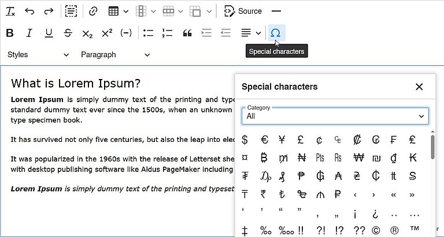The height and width of the screenshot is (237, 444).
Task: Enable strikethrough formatting
Action: coord(68,33)
